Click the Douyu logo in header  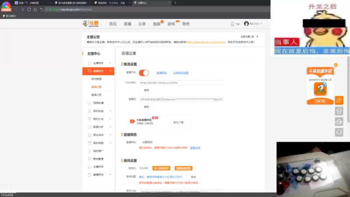coord(91,24)
